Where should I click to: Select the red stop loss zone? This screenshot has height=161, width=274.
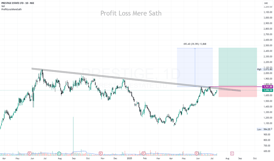(x=238, y=92)
